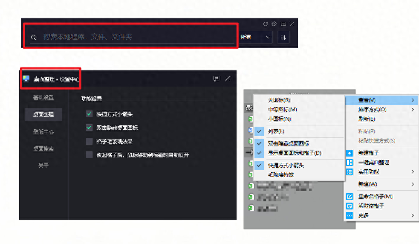Enable auto-expand on title hover checkbox
Image resolution: width=419 pixels, height=244 pixels.
(x=89, y=155)
